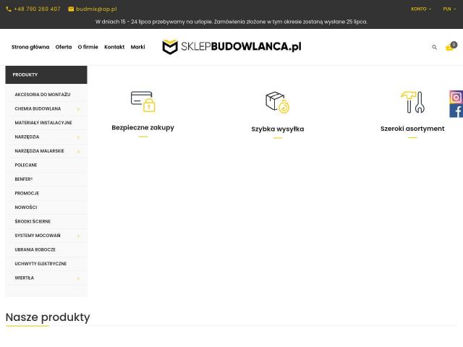The width and height of the screenshot is (463, 347).
Task: Click the PRODUKTY sidebar header
Action: pos(46,74)
